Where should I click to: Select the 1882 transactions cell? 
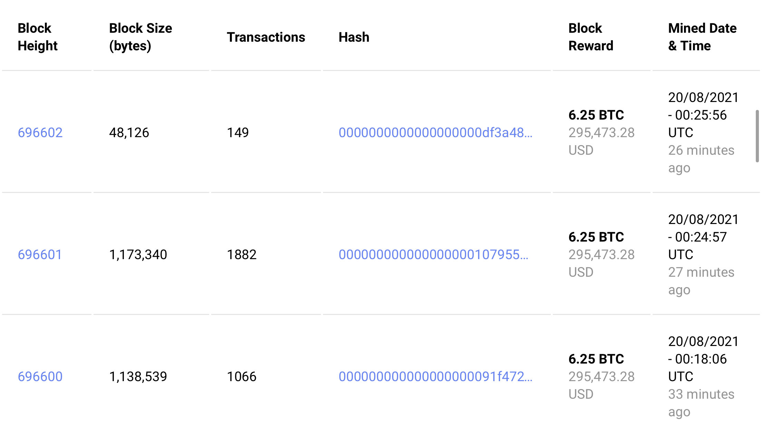coord(242,255)
